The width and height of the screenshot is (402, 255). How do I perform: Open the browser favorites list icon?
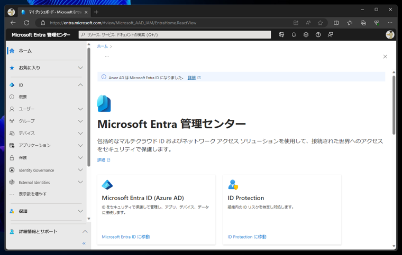click(x=350, y=23)
